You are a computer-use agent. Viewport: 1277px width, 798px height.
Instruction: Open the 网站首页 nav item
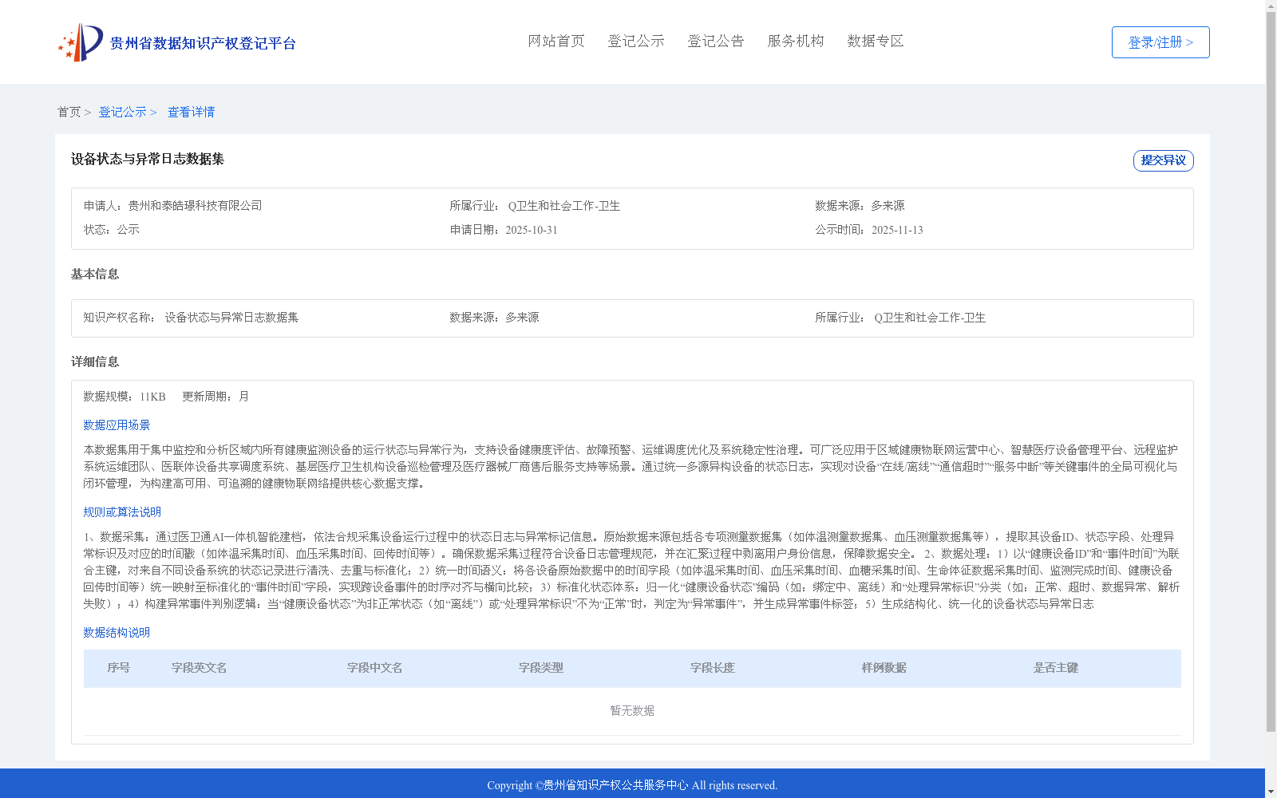pos(556,41)
